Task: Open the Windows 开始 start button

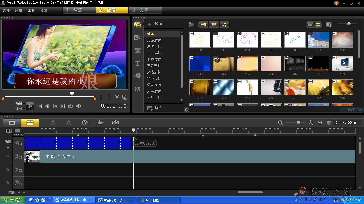Action: point(13,200)
